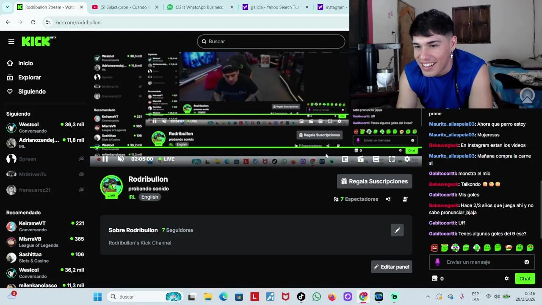This screenshot has width=542, height=305.
Task: Open the MrStivenTc channel in the sidebar
Action: (45, 175)
